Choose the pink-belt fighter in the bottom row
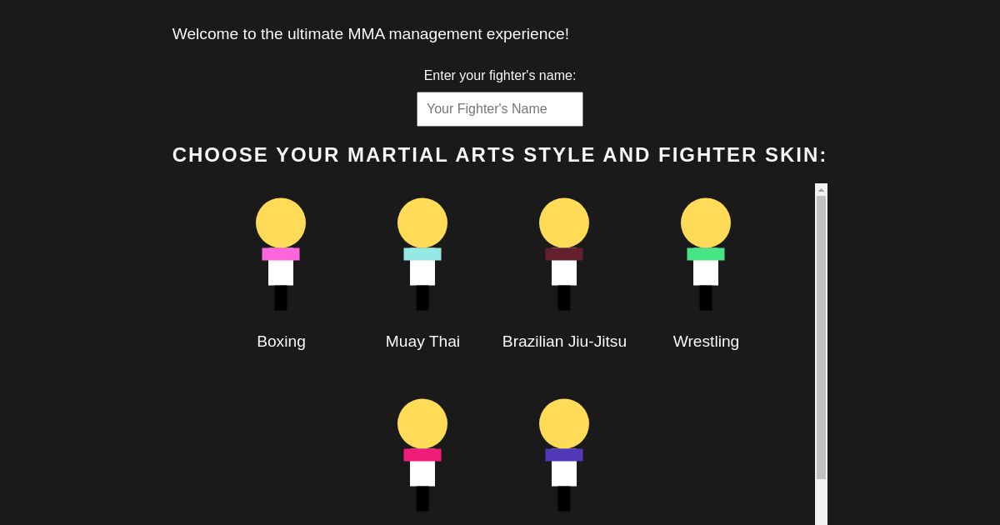This screenshot has height=525, width=1000. pyautogui.click(x=422, y=454)
